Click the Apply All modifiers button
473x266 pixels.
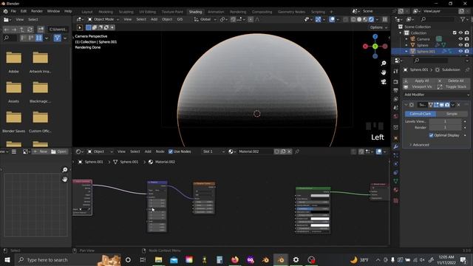(x=418, y=81)
